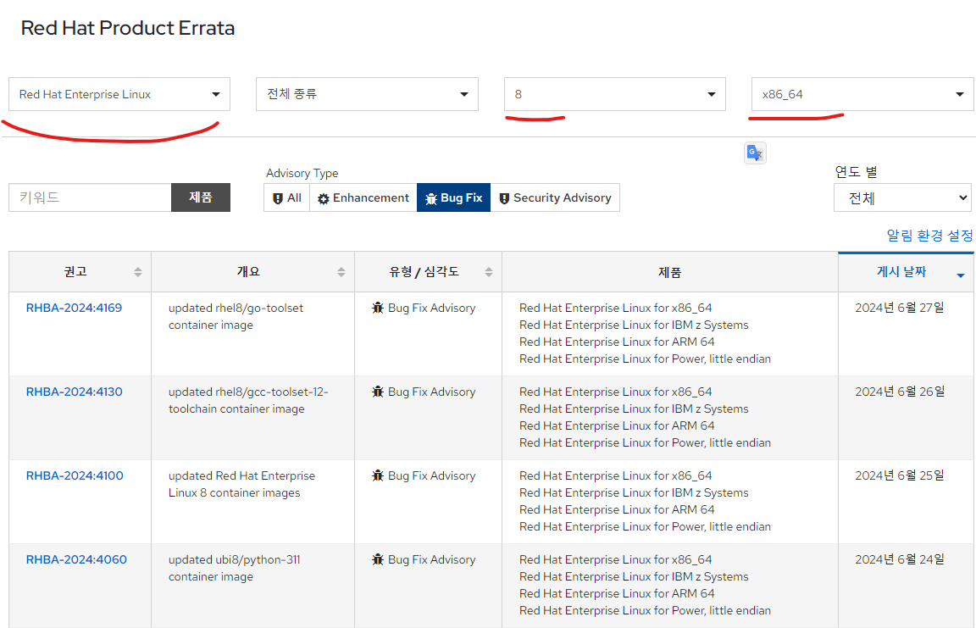Viewport: 976px width, 628px height.
Task: Click 'updated ubi8/python-311 container image' text
Action: pyautogui.click(x=234, y=568)
